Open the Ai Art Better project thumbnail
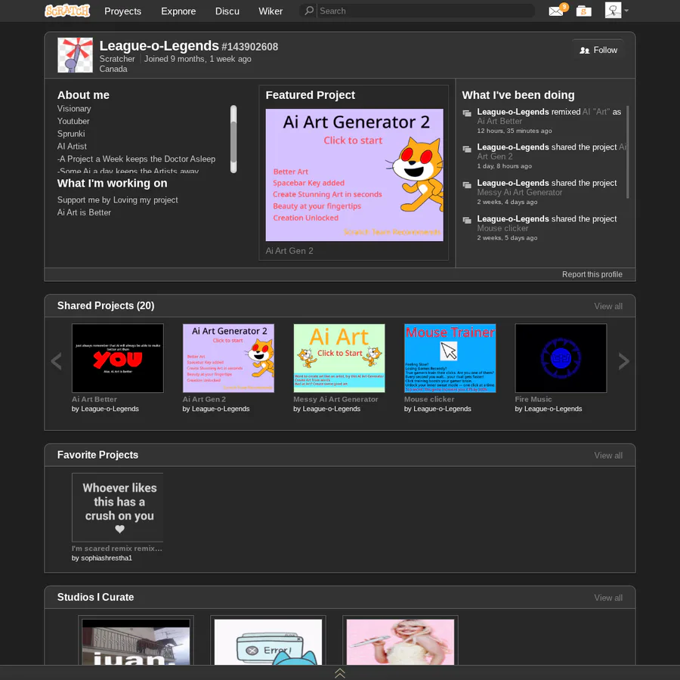This screenshot has width=680, height=680. [118, 358]
